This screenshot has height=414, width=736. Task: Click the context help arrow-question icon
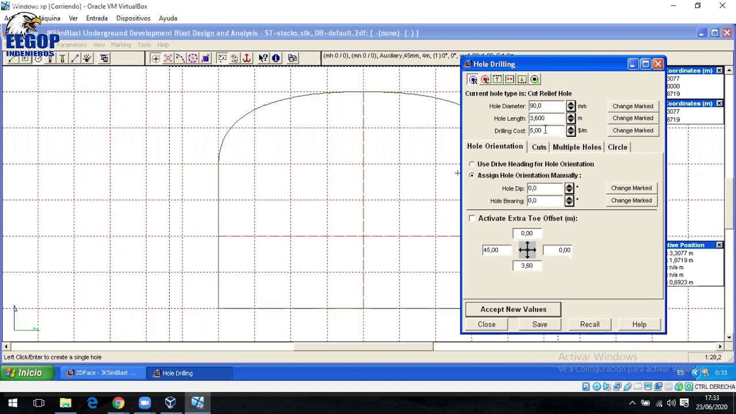click(263, 58)
